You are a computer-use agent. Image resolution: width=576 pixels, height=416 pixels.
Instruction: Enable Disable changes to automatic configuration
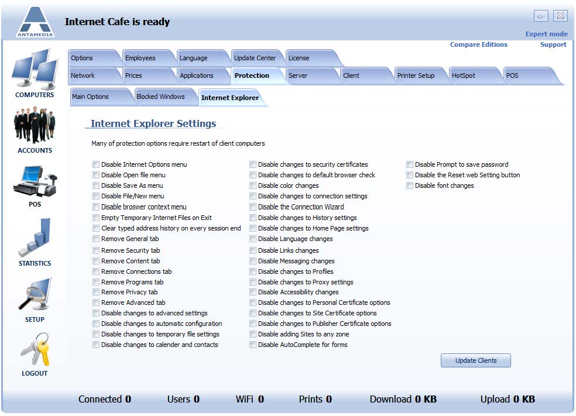[96, 324]
